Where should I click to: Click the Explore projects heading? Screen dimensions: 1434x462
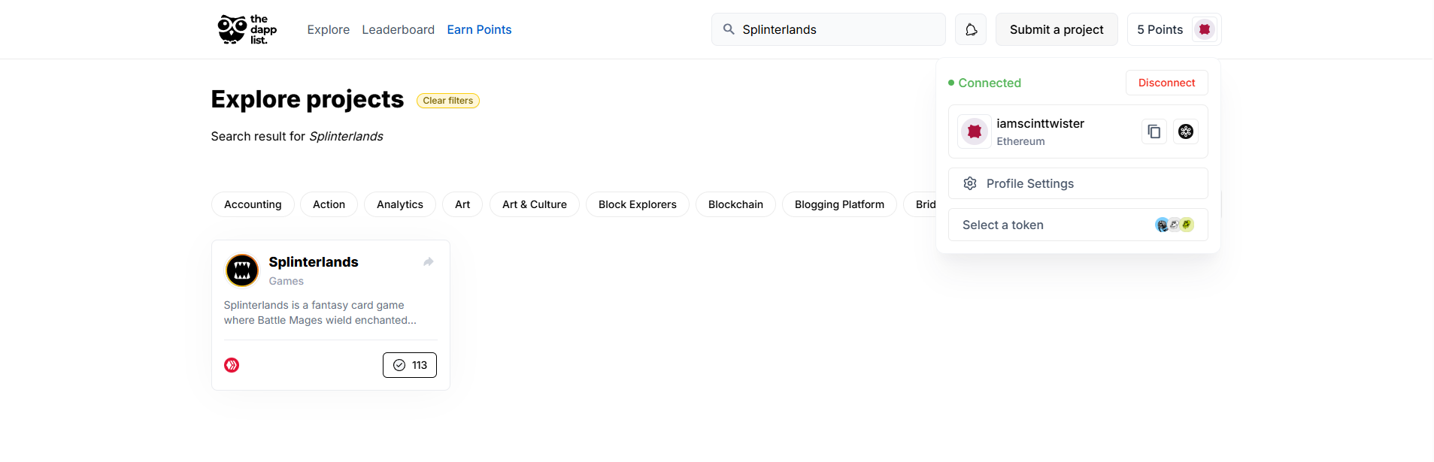(308, 99)
